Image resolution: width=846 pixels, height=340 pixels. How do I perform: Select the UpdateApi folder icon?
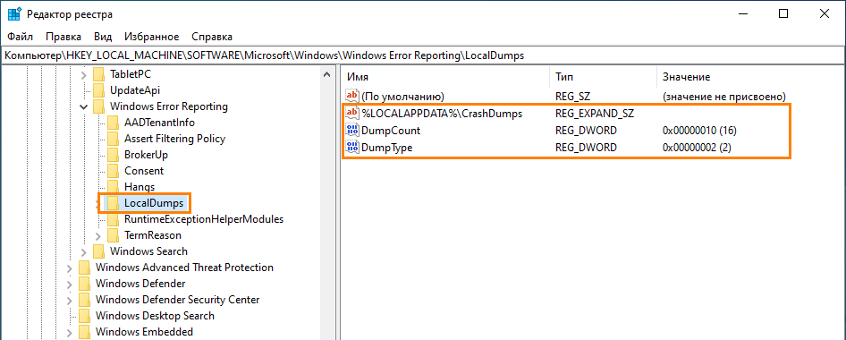tap(98, 90)
